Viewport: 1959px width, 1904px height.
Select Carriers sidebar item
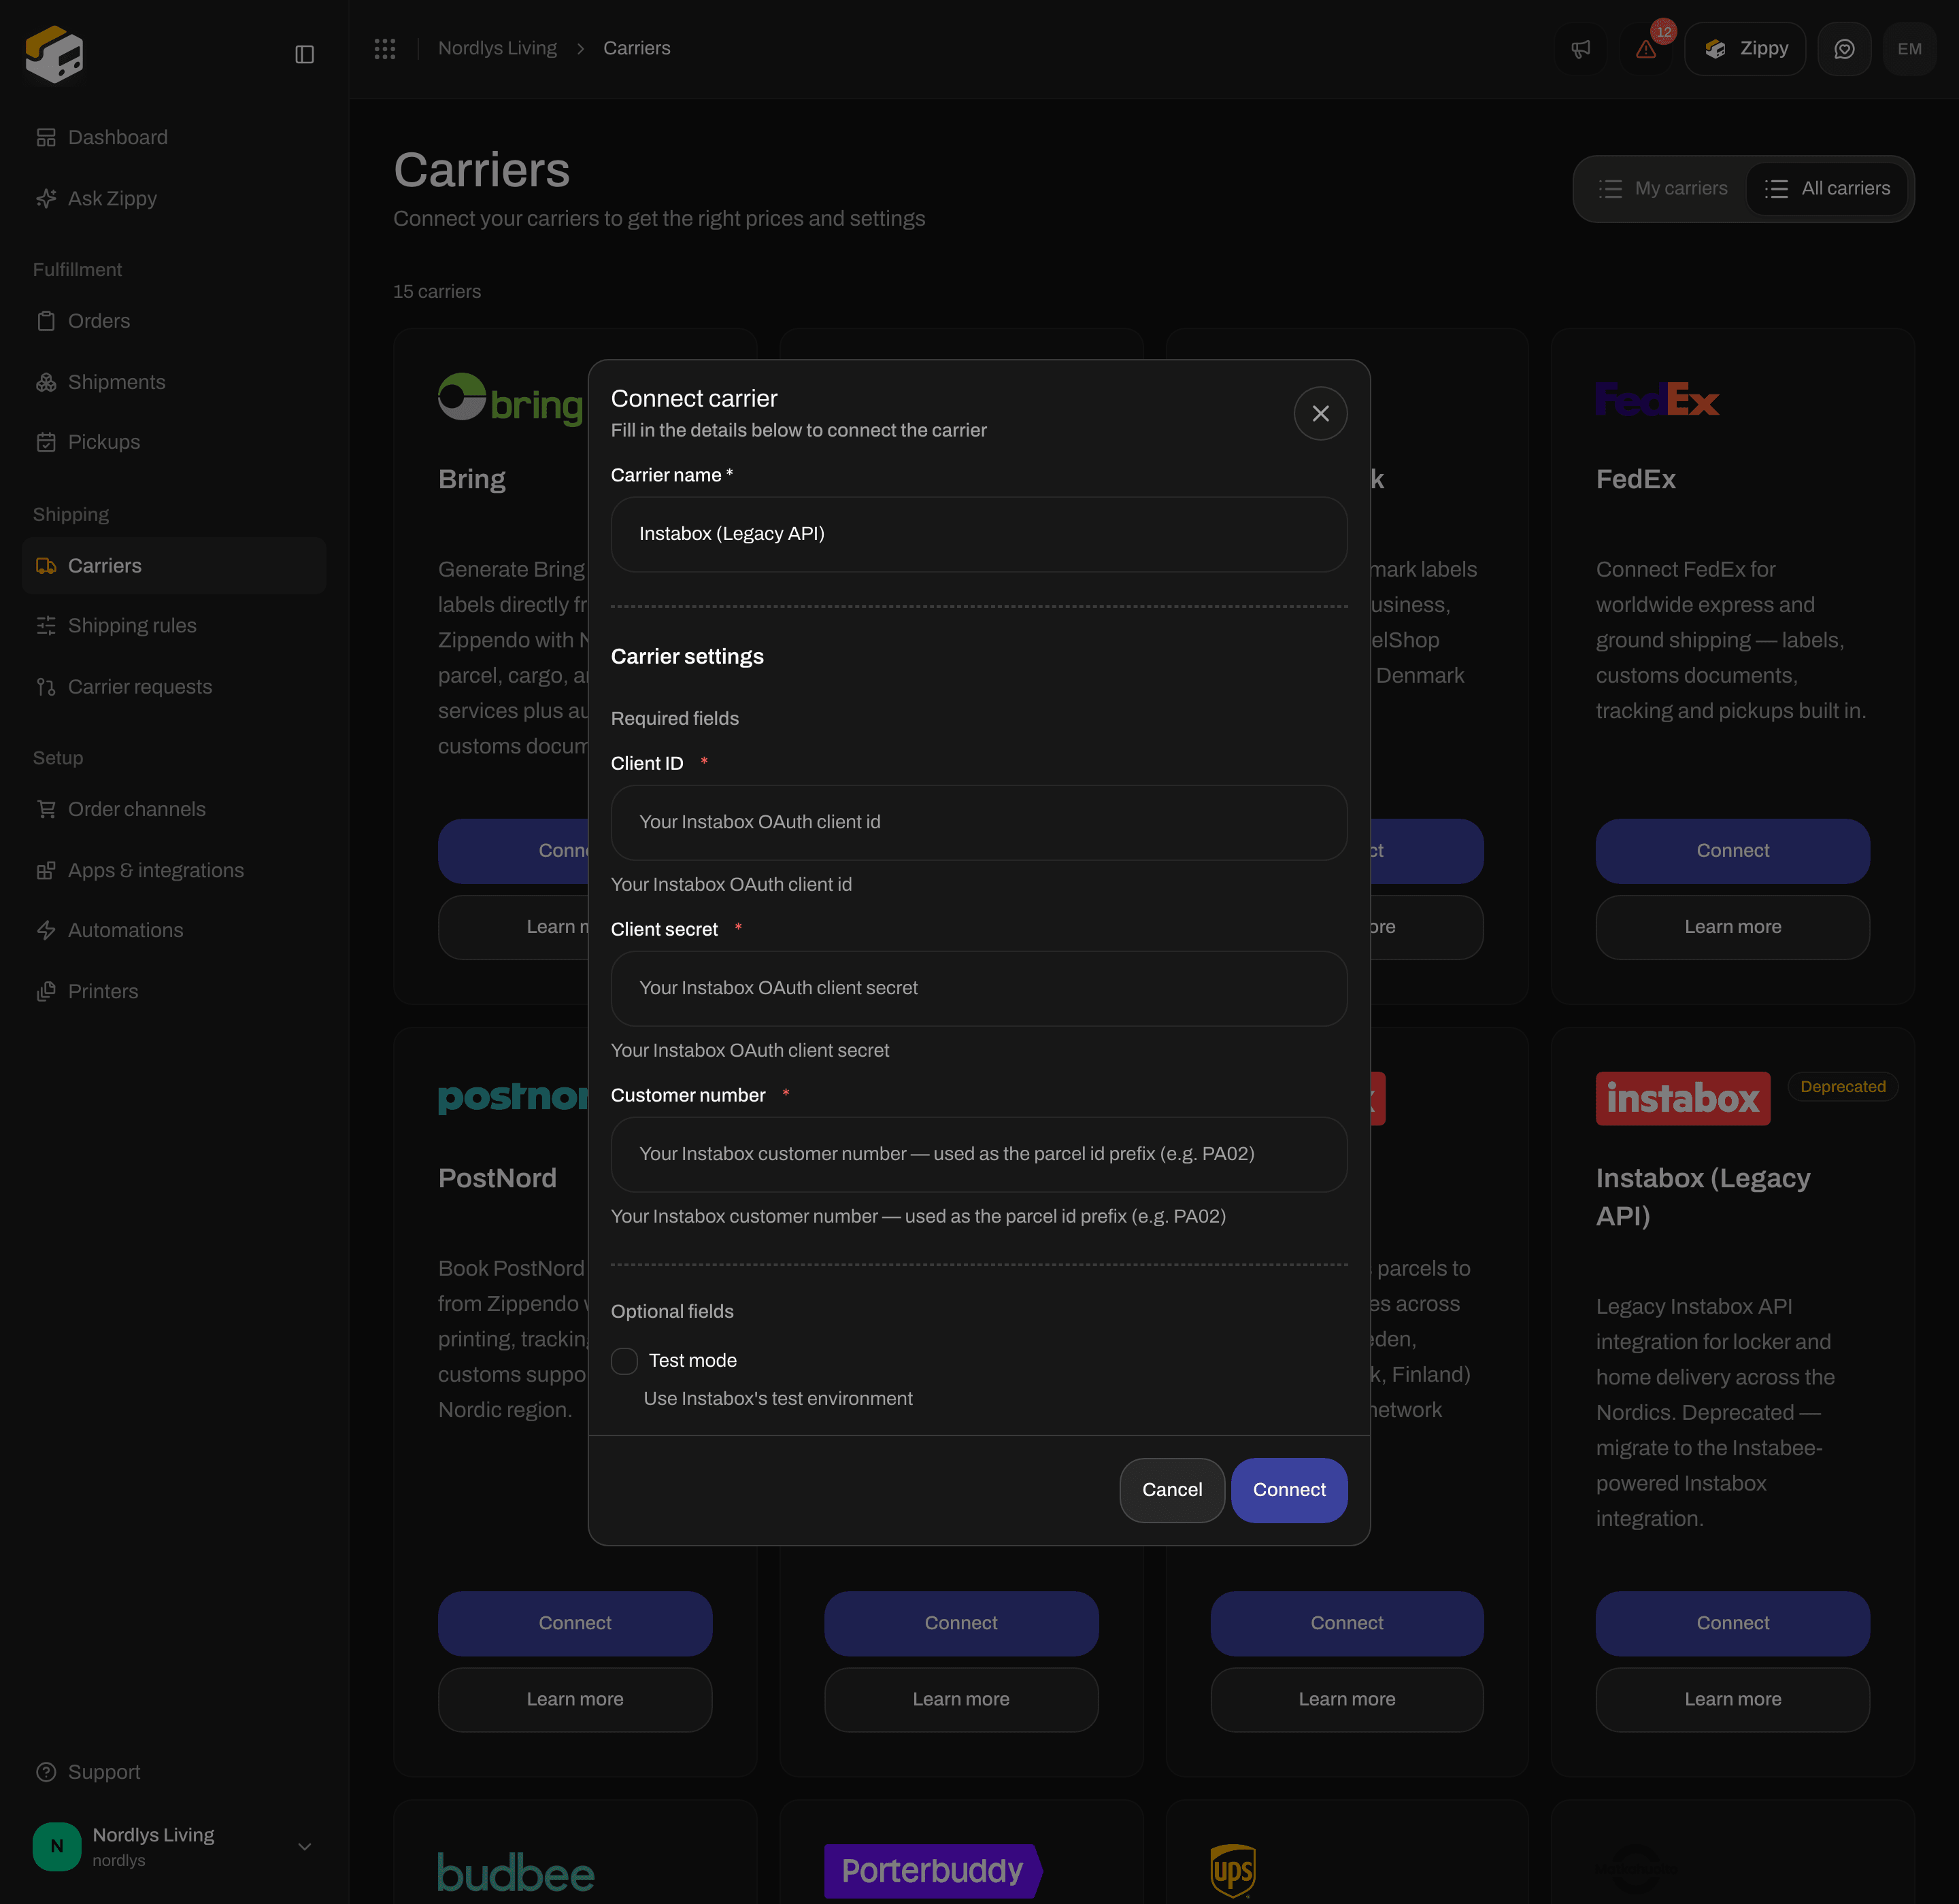point(174,566)
